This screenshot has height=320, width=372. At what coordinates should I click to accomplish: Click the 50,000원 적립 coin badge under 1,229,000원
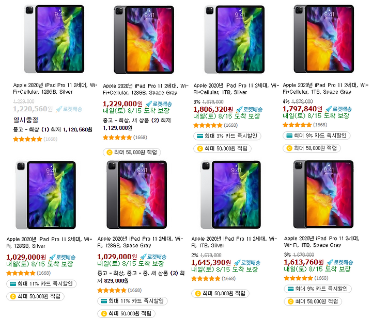click(132, 152)
